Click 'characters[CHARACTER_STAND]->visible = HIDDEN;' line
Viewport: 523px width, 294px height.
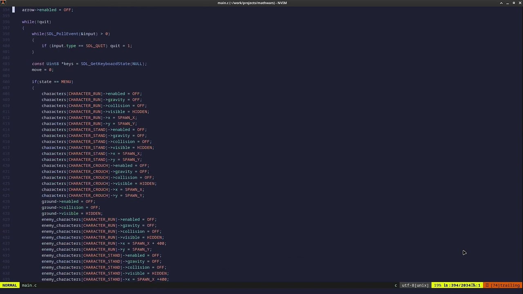98,147
